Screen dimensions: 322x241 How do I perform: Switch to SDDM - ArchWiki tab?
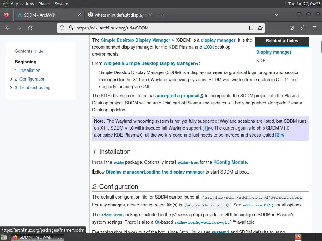49,15
